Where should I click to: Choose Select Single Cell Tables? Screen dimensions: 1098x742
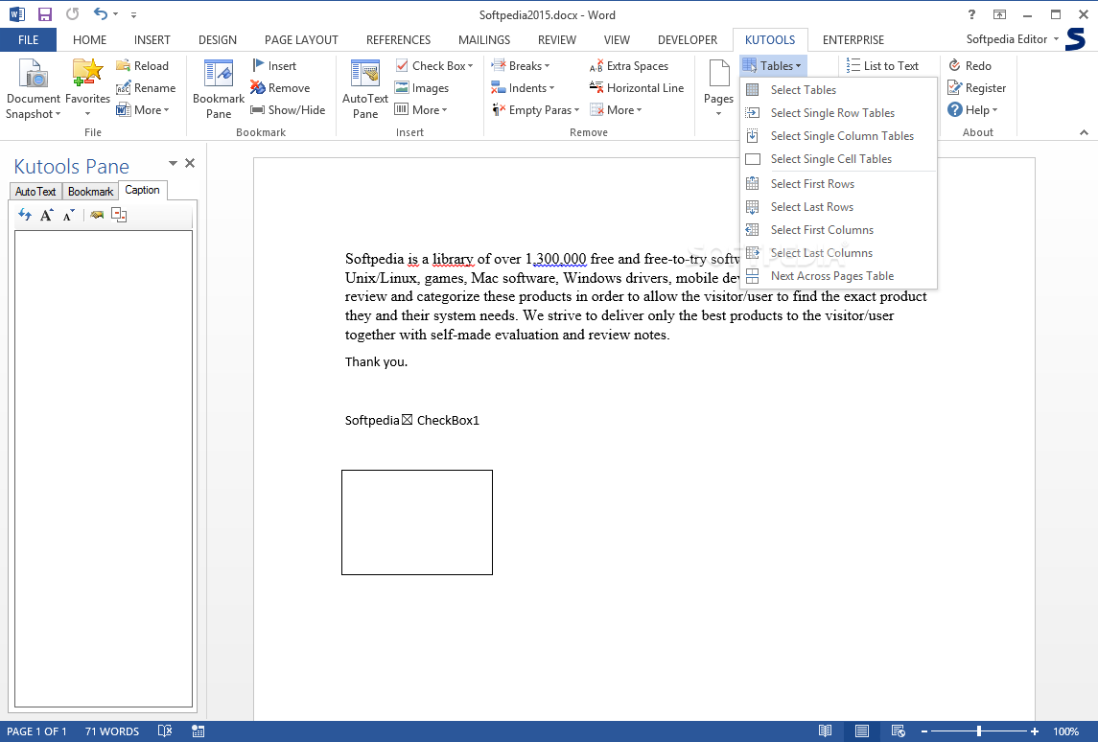[838, 159]
